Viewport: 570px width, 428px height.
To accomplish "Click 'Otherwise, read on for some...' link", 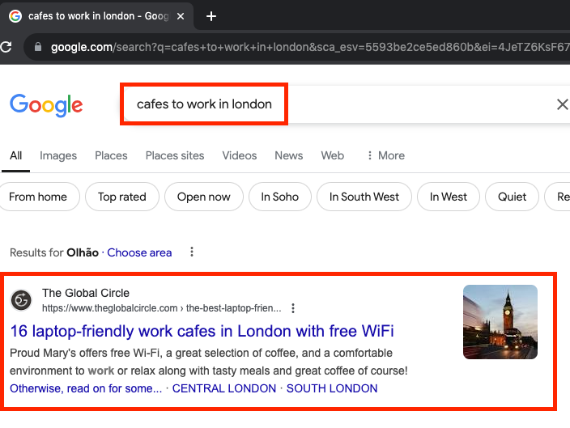I will click(86, 388).
